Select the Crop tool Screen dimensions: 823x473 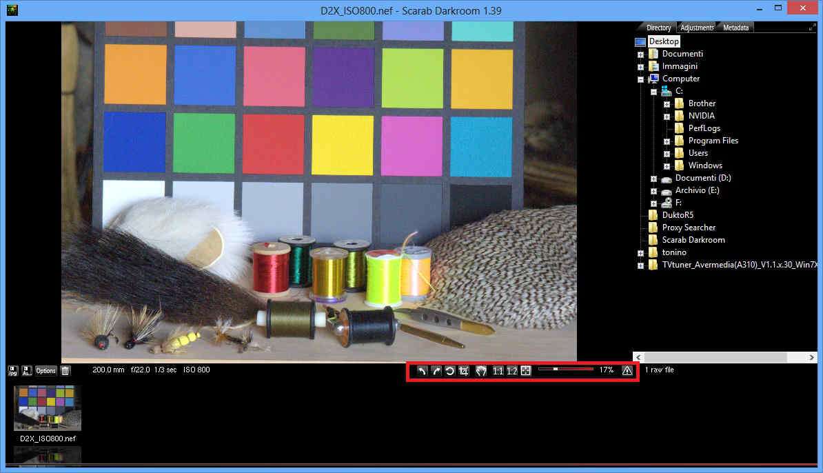click(x=463, y=371)
